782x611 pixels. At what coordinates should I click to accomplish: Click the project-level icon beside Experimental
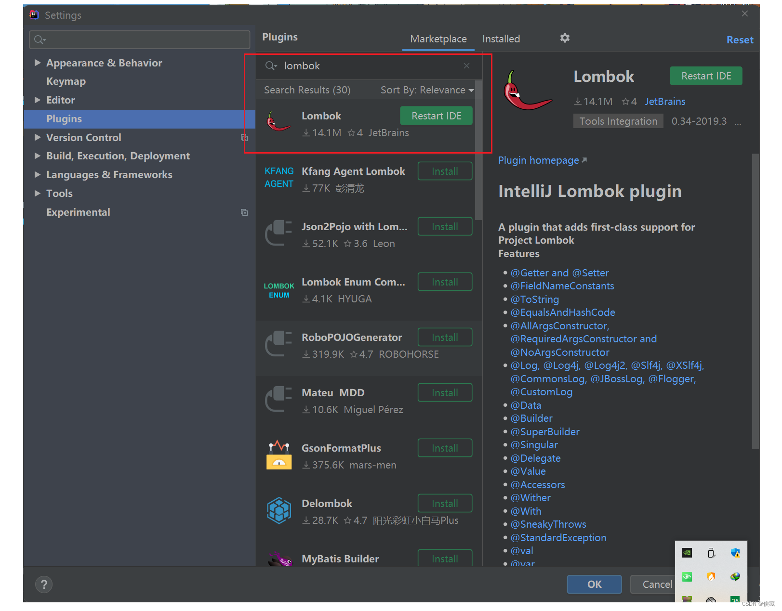244,212
